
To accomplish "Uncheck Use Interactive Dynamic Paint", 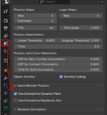I will tap(15, 94).
